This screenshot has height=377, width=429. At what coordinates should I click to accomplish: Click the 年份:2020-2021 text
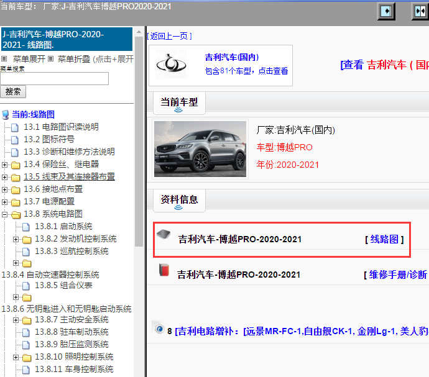(288, 165)
